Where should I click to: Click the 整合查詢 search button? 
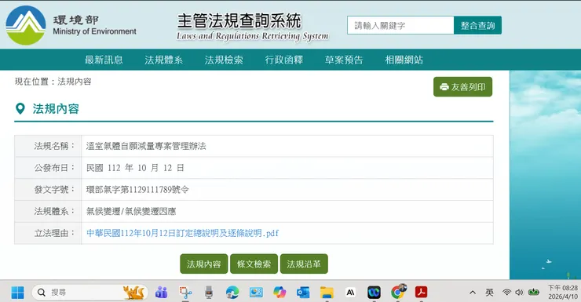477,25
